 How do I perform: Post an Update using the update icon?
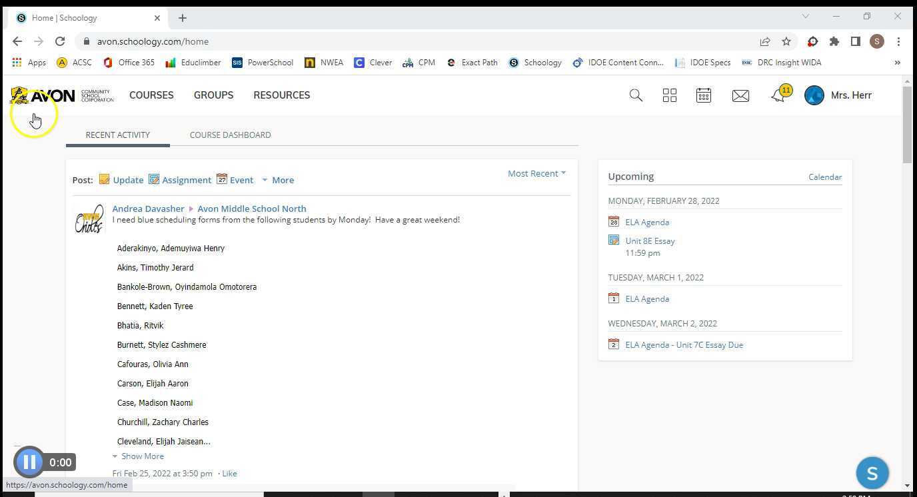point(105,179)
